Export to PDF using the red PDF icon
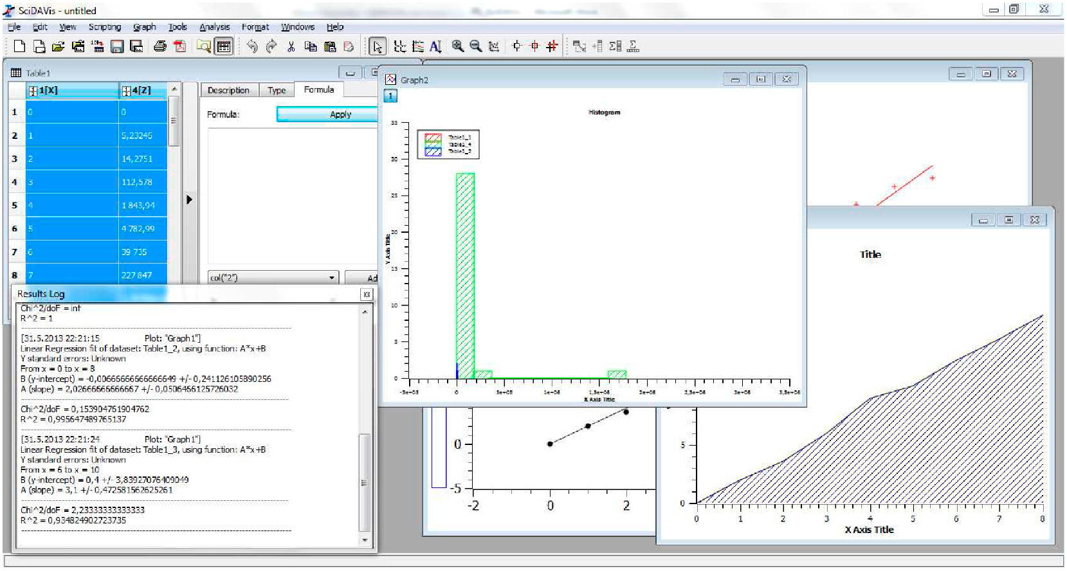This screenshot has width=1067, height=571. (180, 46)
